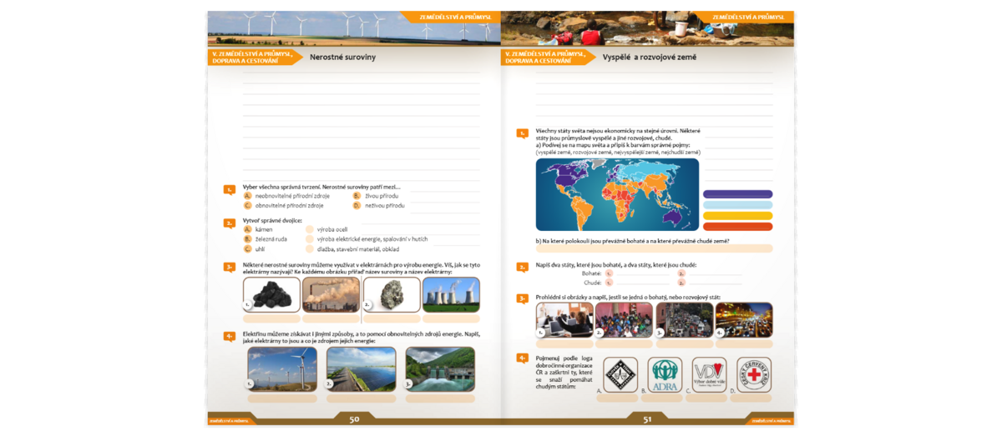1002x436 pixels.
Task: Click the computer classroom photo
Action: 564,320
